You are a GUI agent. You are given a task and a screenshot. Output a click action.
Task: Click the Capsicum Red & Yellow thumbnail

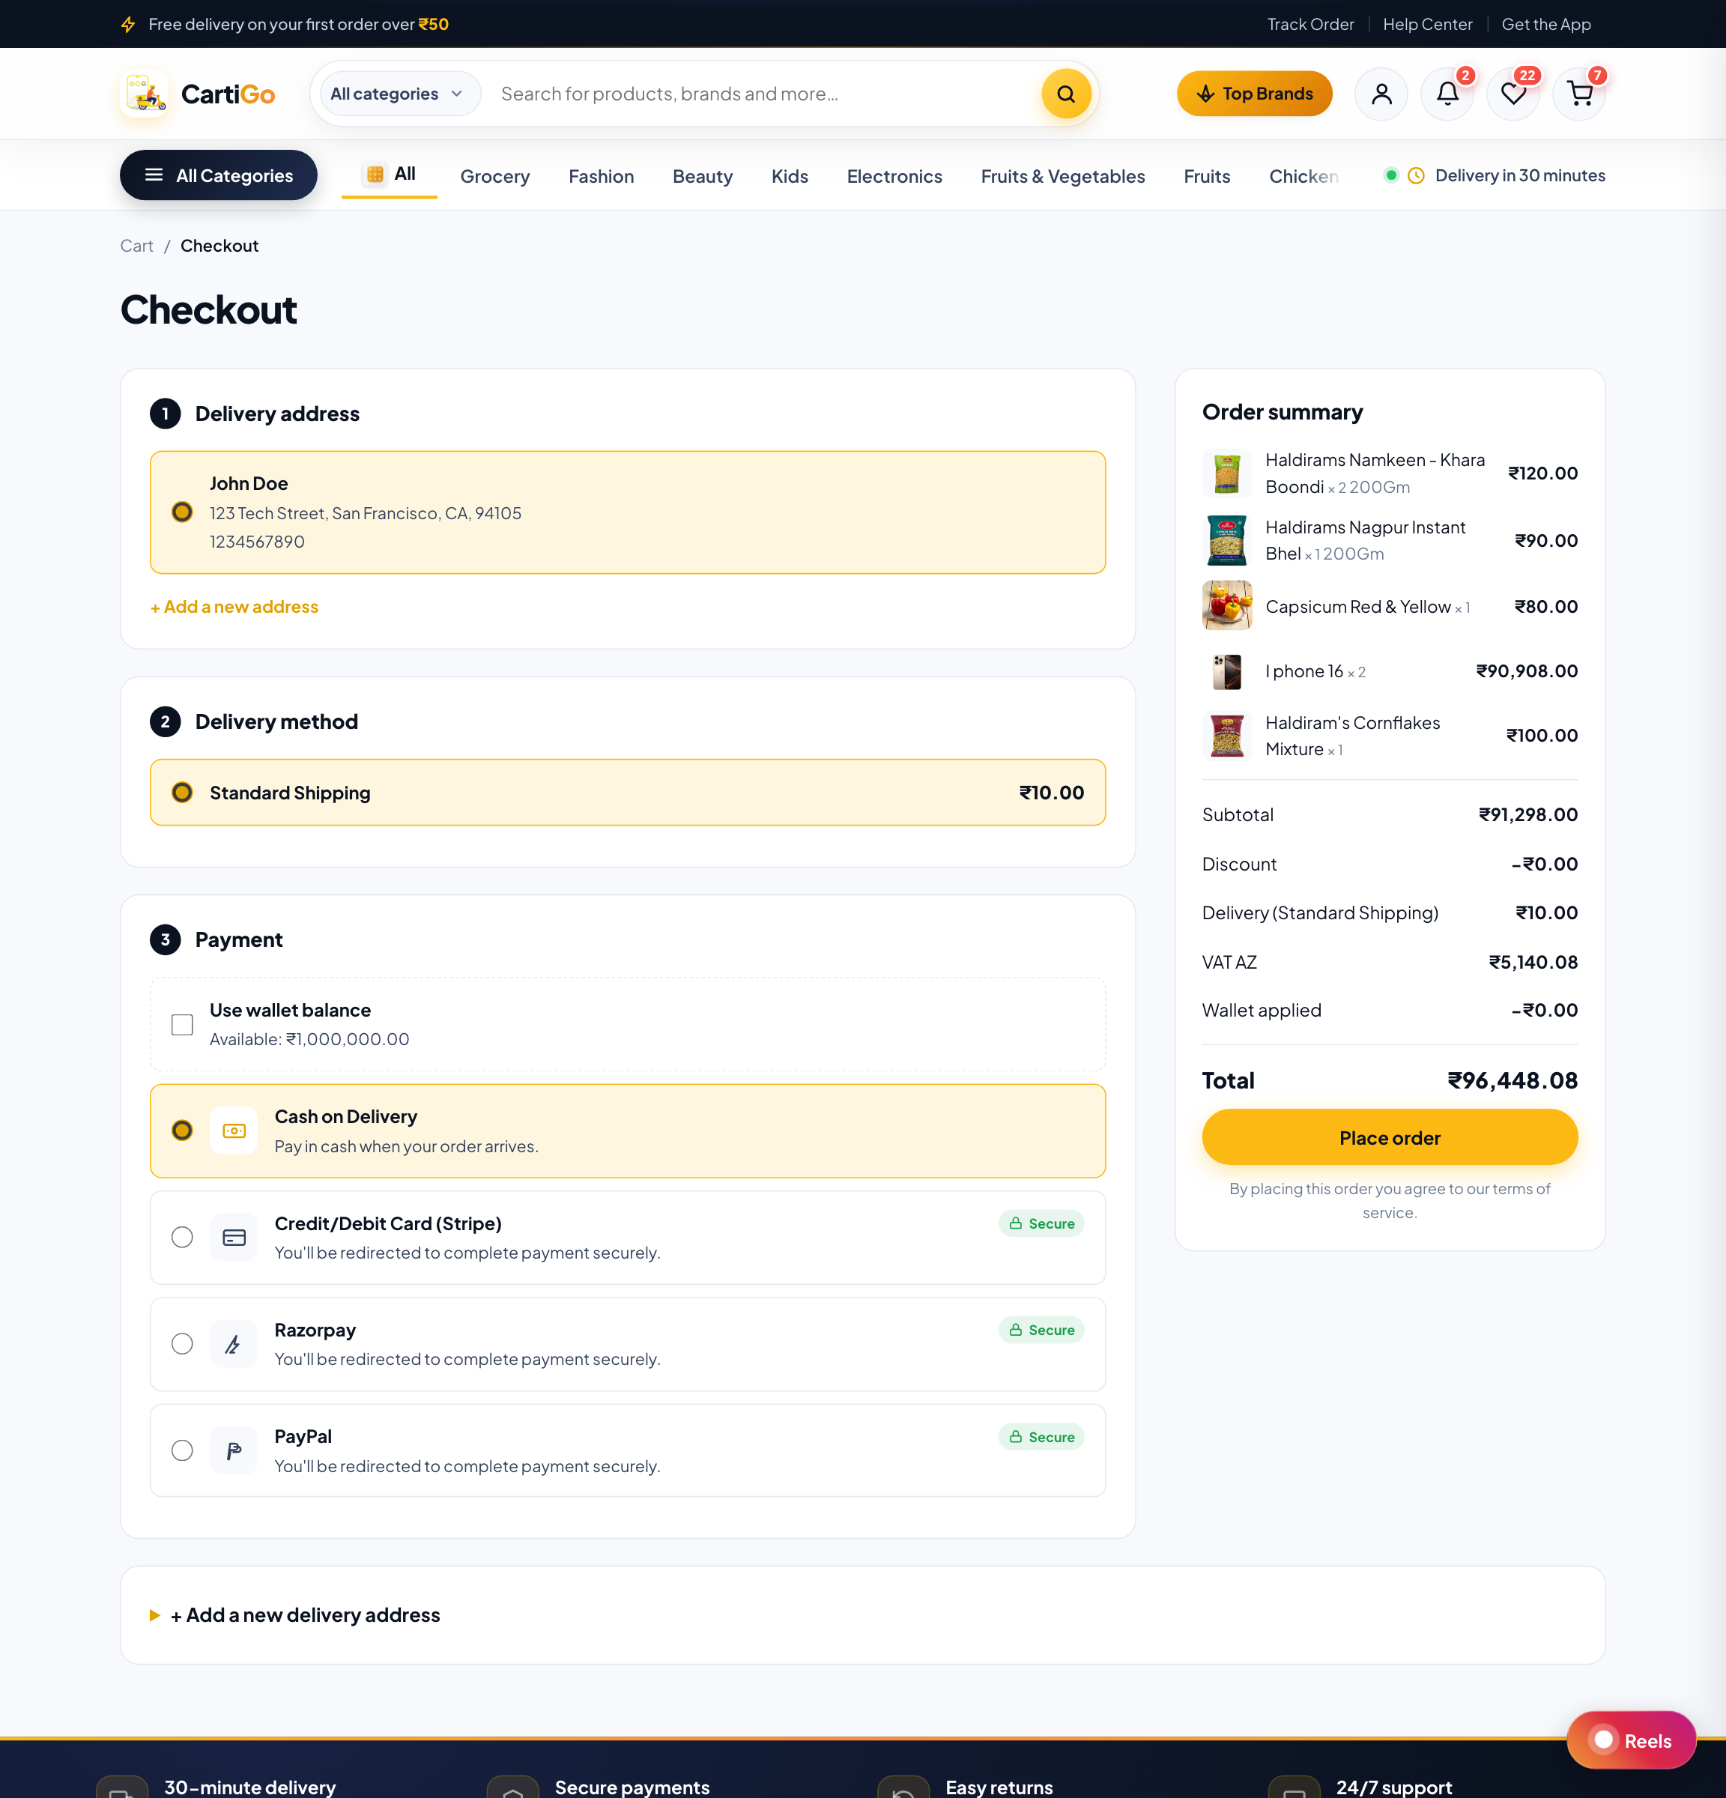[1227, 605]
